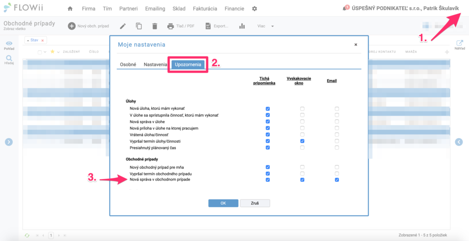The width and height of the screenshot is (469, 241).
Task: Open the Emailing menu
Action: [x=155, y=9]
